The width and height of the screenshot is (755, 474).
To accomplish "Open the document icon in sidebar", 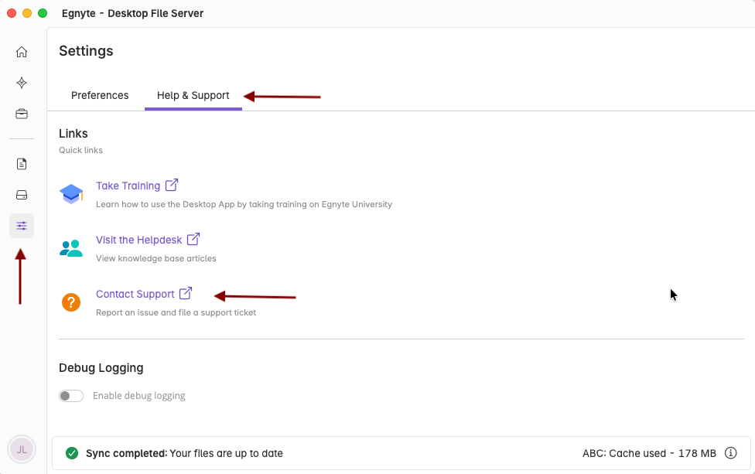I will [22, 164].
